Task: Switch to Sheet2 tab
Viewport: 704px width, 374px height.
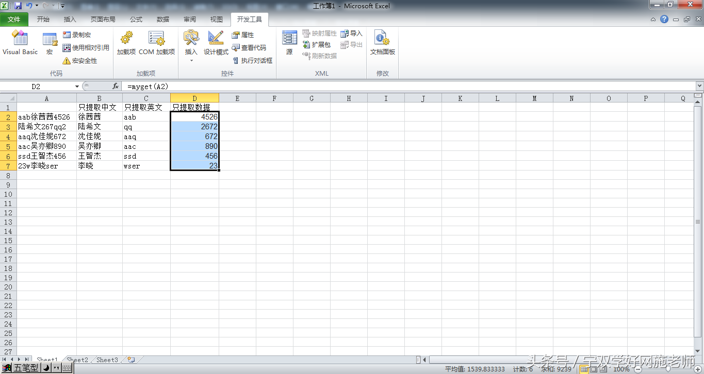Action: (x=78, y=360)
